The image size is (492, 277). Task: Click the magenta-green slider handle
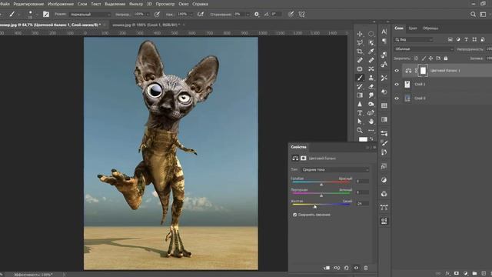point(321,195)
